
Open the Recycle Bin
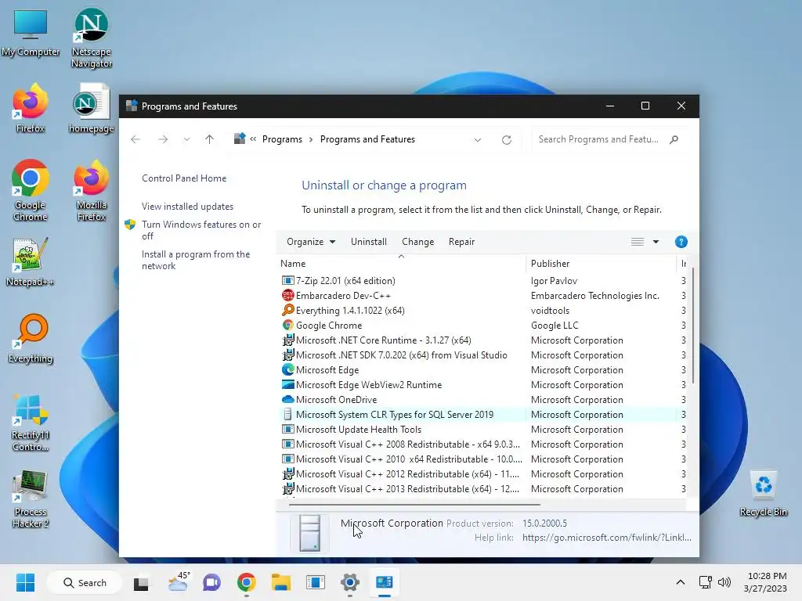763,494
